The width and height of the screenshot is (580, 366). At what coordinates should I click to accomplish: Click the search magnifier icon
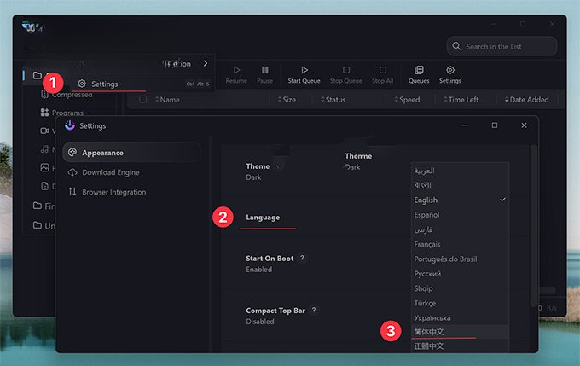pyautogui.click(x=456, y=46)
